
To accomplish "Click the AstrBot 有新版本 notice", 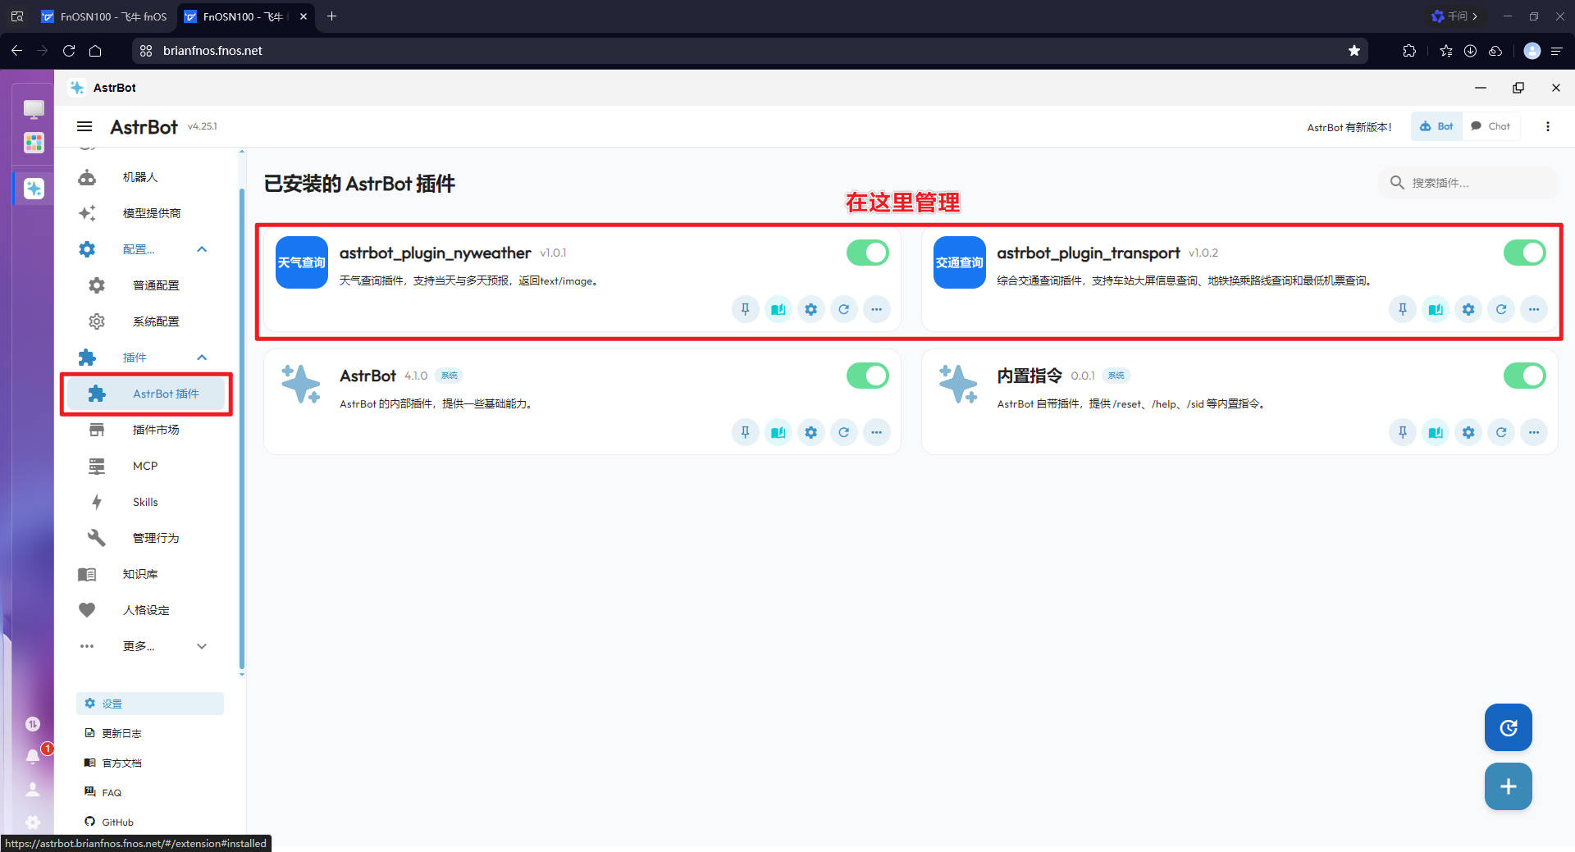I will tap(1349, 127).
